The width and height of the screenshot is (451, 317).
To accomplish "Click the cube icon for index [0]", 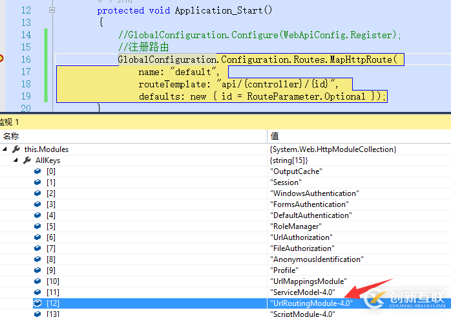I will pos(37,171).
